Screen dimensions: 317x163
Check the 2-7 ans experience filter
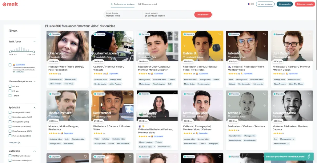(10, 91)
